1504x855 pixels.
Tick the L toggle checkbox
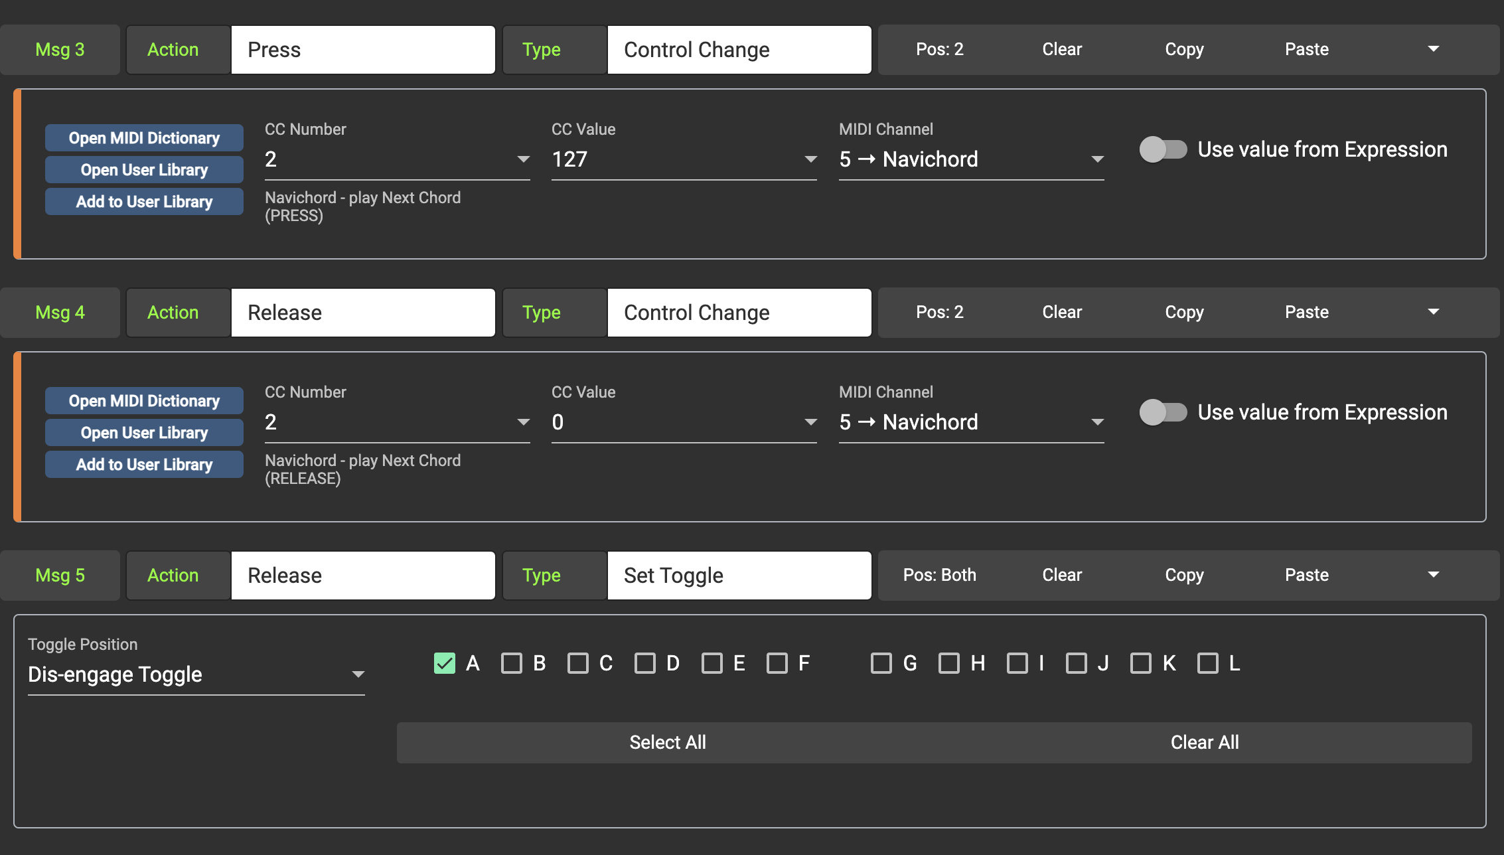(1207, 663)
